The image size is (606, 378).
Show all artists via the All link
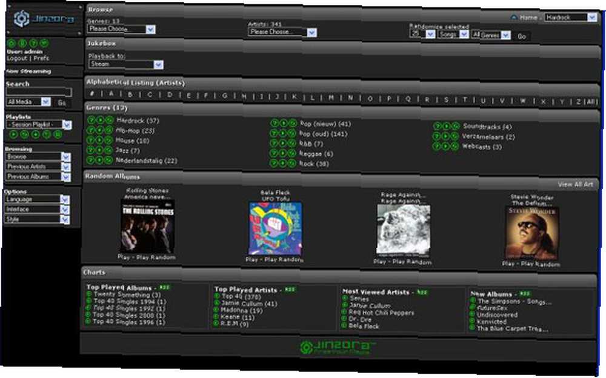pos(591,102)
